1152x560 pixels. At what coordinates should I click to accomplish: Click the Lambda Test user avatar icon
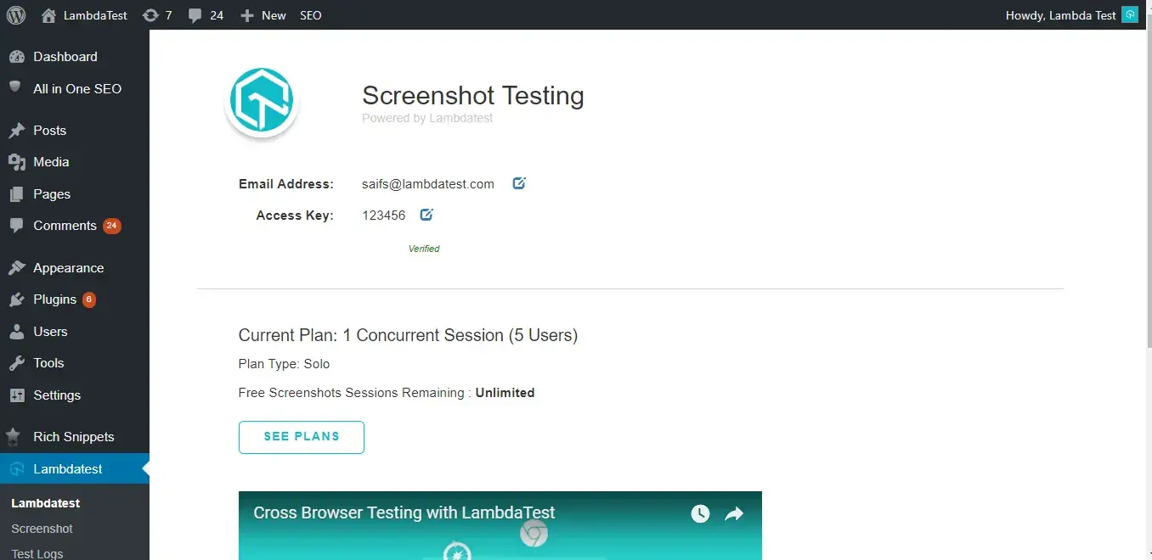1130,15
